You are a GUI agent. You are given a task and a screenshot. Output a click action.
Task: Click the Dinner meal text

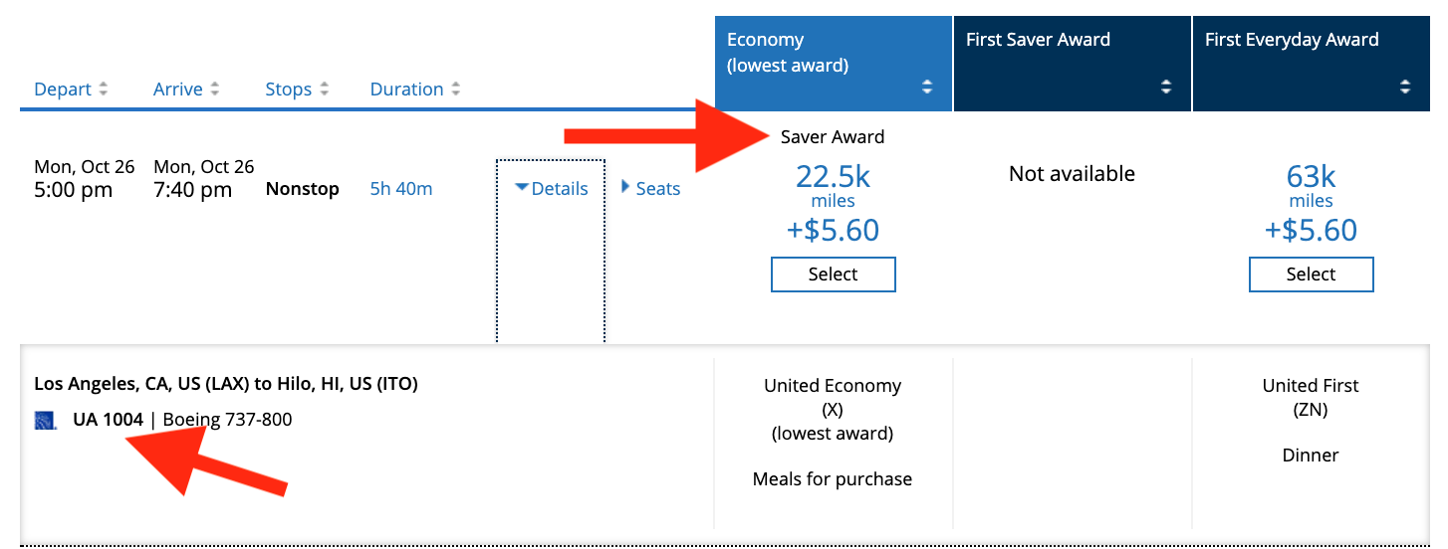[x=1311, y=456]
